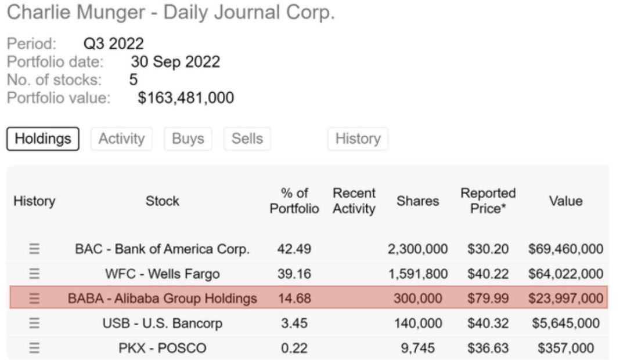Show the History tab
This screenshot has height=360, width=627.
[358, 139]
